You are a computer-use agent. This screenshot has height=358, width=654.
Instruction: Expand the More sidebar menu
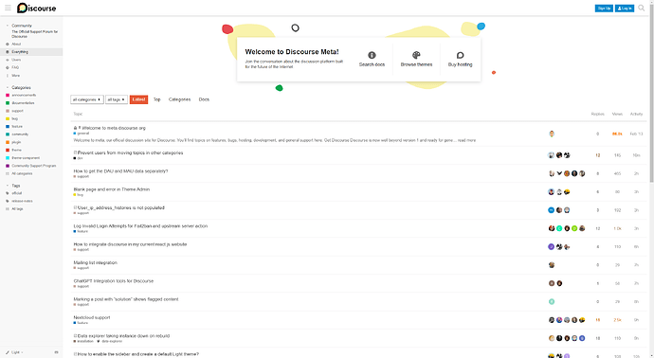coord(15,76)
